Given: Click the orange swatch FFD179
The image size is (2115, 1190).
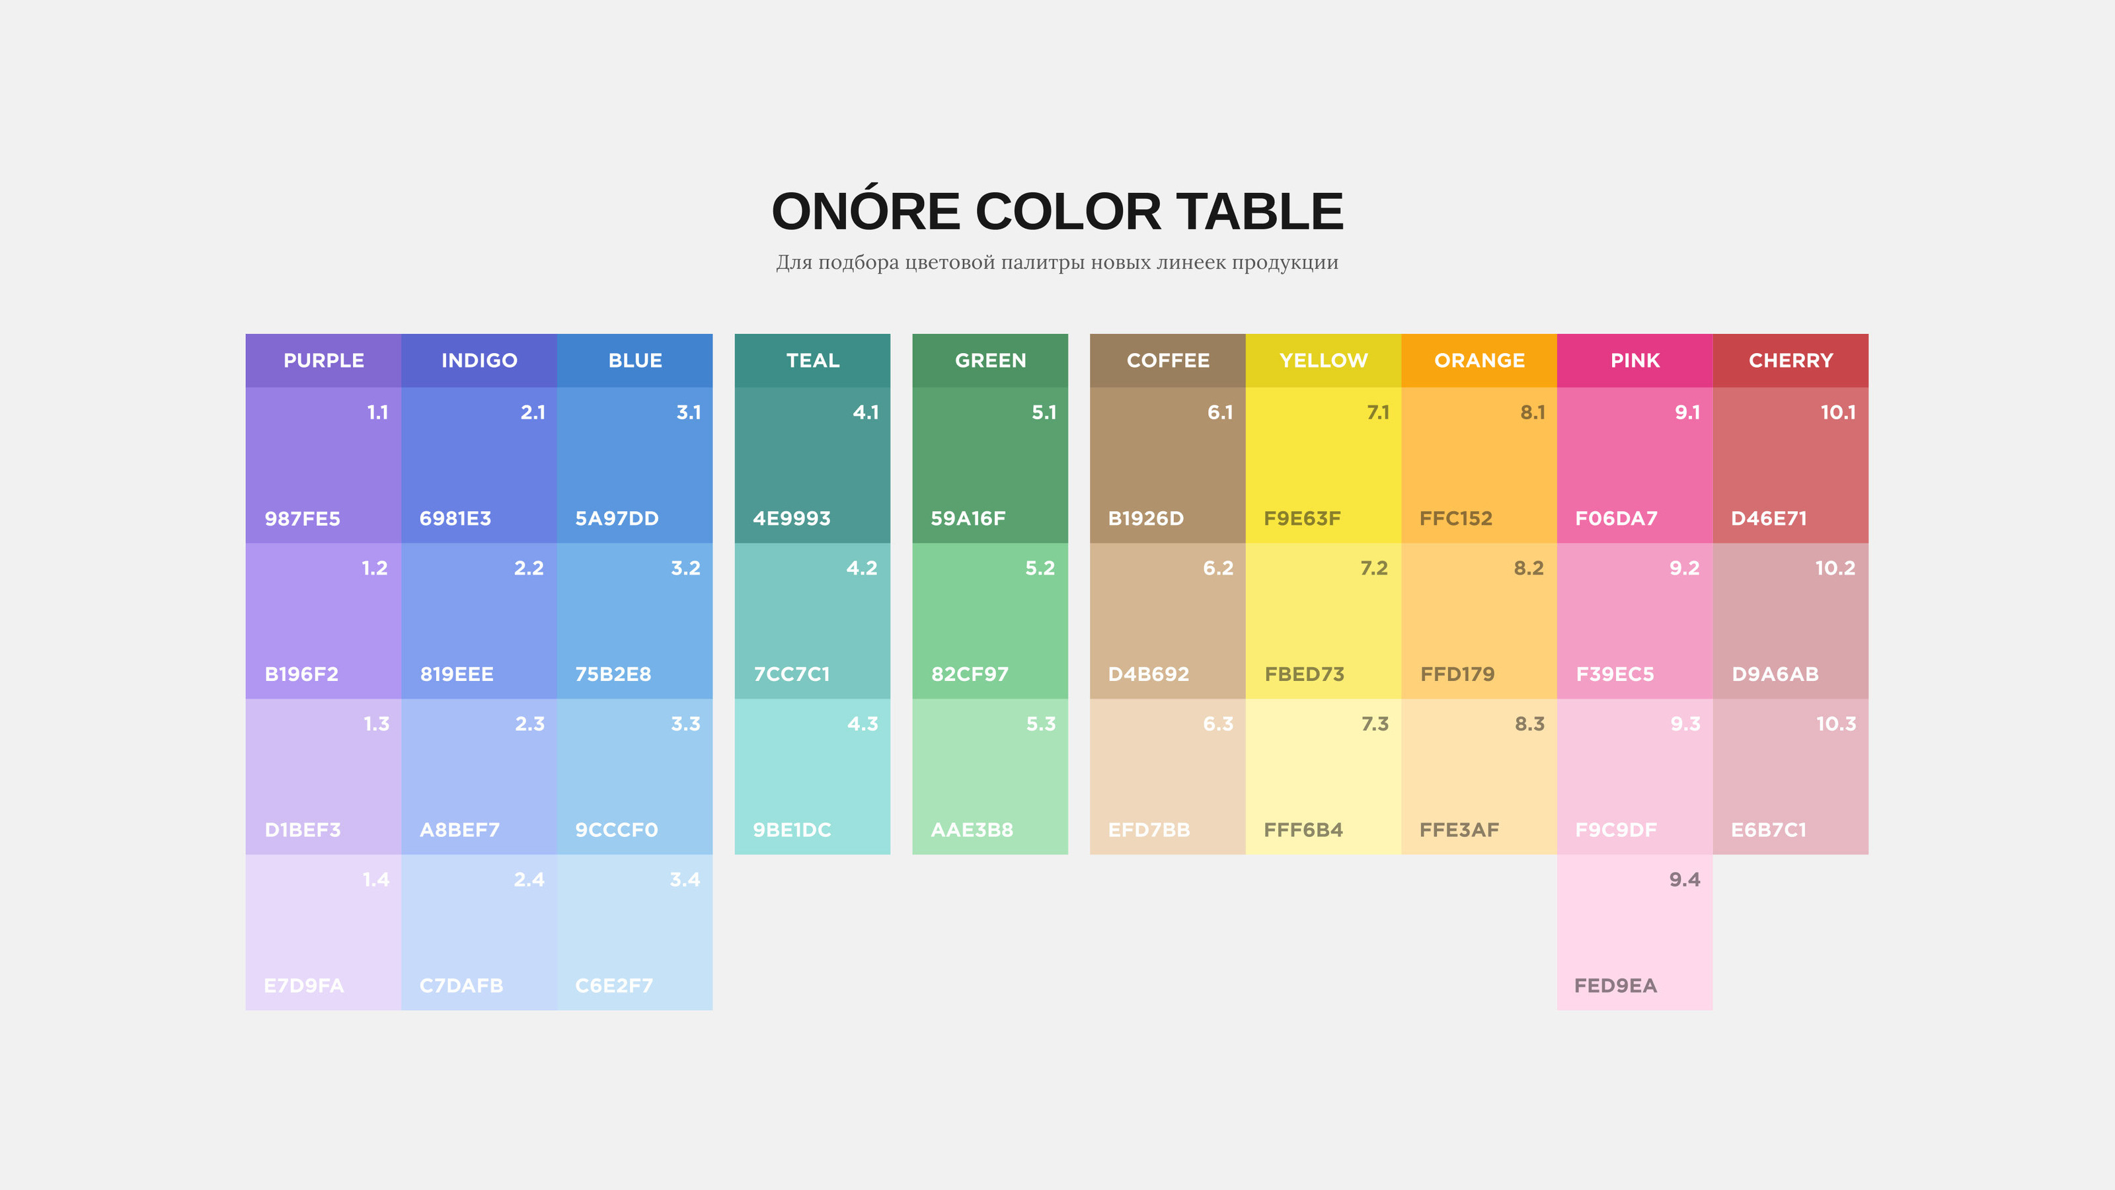Looking at the screenshot, I should (1479, 621).
